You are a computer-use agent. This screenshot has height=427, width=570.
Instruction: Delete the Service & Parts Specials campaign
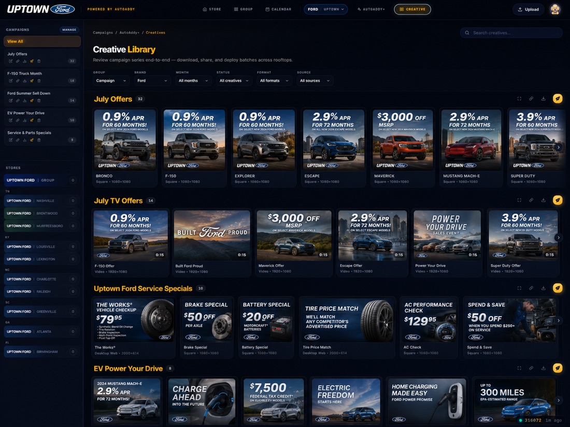click(x=39, y=140)
